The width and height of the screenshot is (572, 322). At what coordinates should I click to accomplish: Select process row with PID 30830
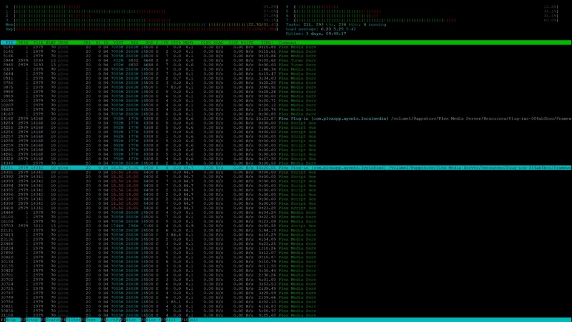click(286, 310)
